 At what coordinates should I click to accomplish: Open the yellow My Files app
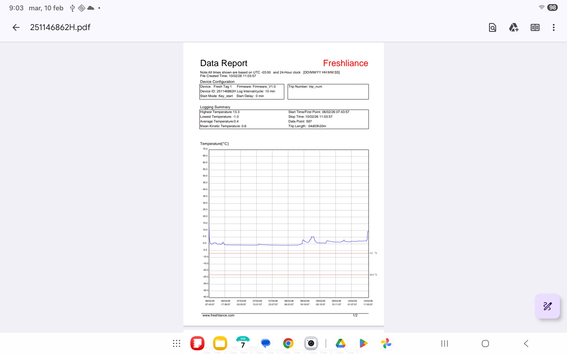tap(220, 343)
